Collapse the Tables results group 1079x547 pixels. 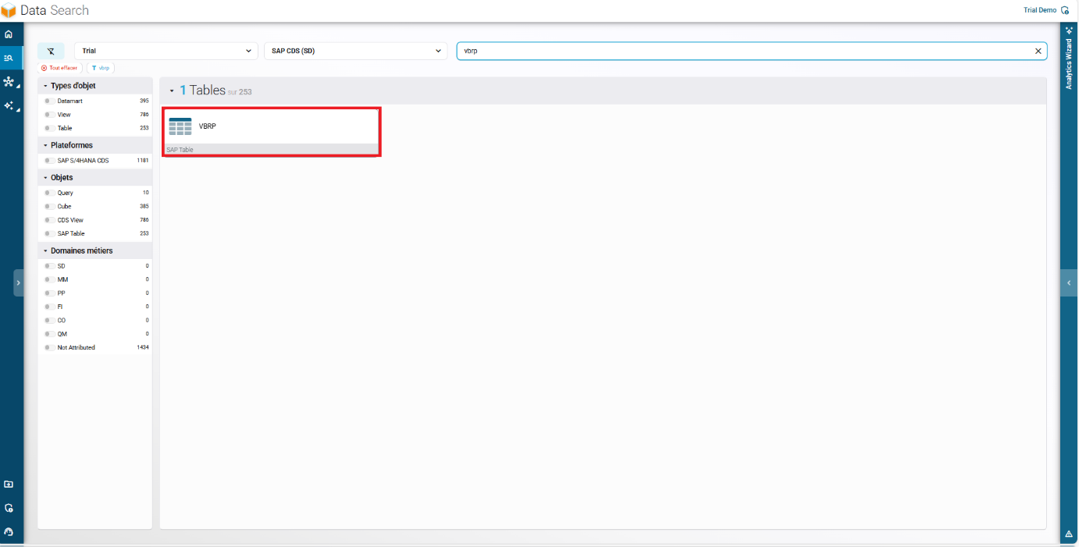pos(172,91)
